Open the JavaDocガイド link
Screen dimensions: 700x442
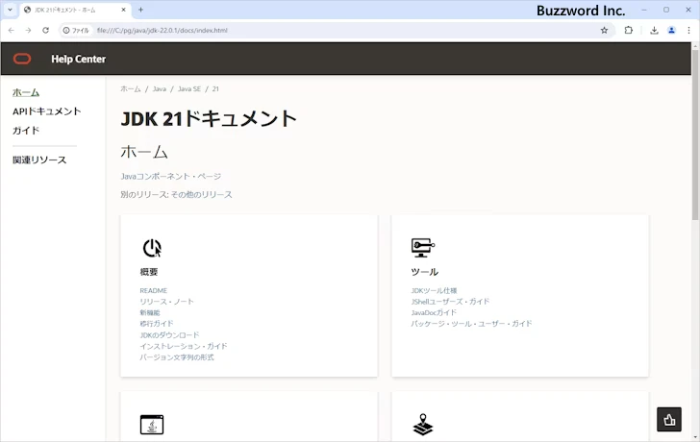click(x=434, y=312)
